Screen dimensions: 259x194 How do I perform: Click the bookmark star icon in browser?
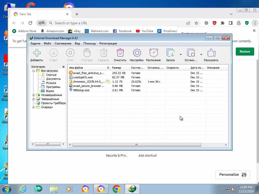click(x=196, y=23)
